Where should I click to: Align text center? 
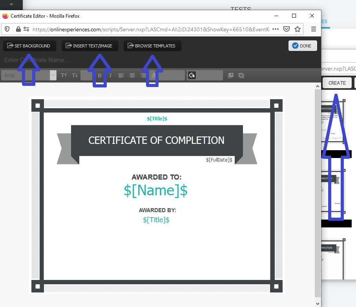point(132,76)
